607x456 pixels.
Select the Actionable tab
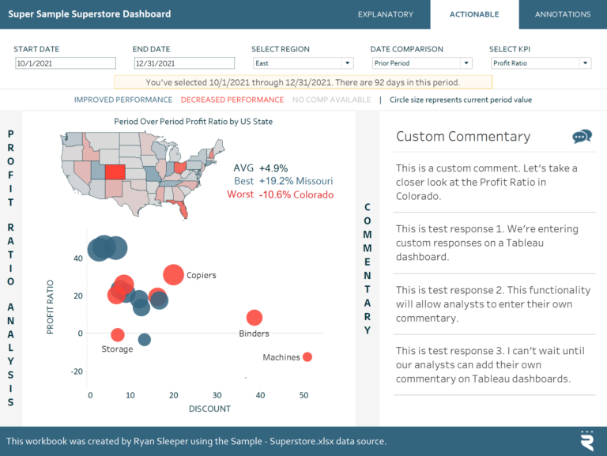pos(474,14)
